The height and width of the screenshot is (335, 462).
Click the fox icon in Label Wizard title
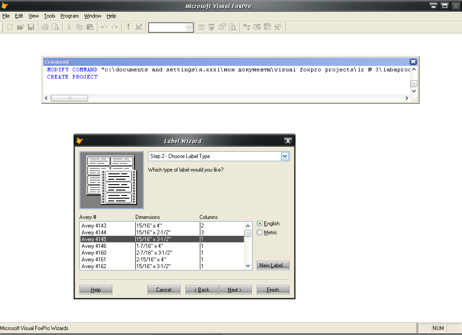click(x=79, y=141)
